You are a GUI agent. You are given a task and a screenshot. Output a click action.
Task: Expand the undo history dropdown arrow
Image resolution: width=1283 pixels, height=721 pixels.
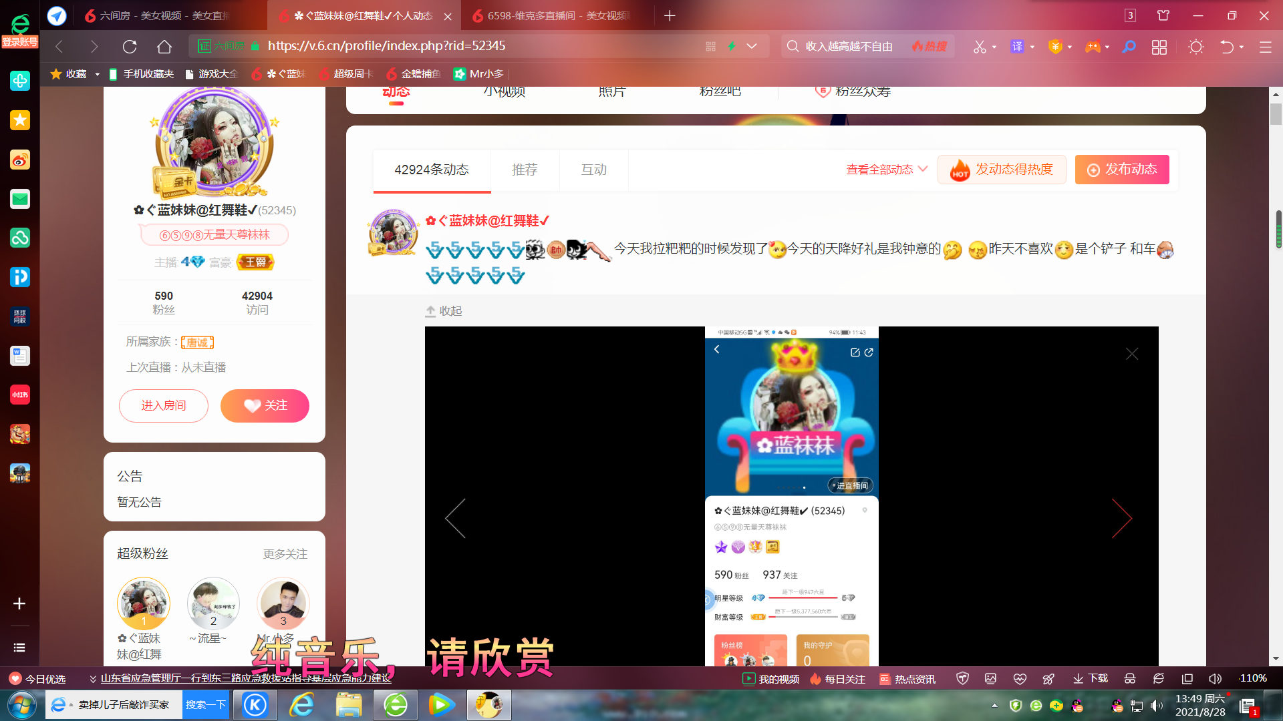(1242, 47)
